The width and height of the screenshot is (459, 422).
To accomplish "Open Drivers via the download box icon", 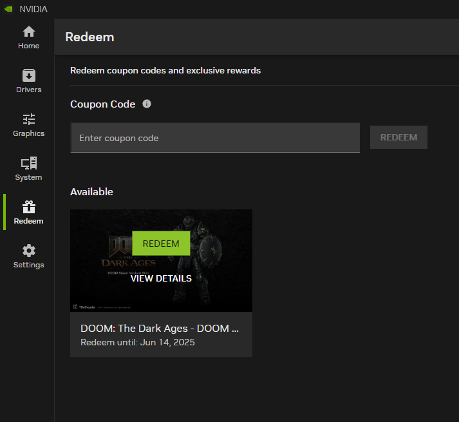I will tap(28, 75).
